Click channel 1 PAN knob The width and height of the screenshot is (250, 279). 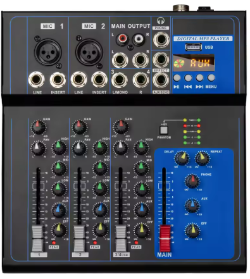38,148
